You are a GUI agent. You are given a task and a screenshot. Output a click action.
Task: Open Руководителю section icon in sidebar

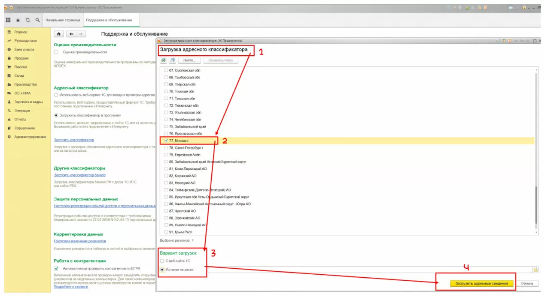[9, 41]
